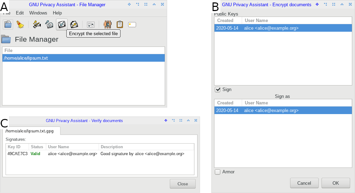This screenshot has width=355, height=193.
Task: Select /home/alice/lipsum.txt in the file list
Action: pos(83,58)
